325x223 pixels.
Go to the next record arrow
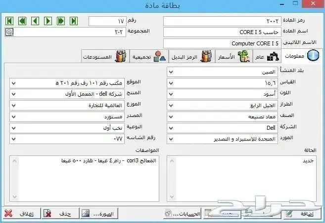click(x=48, y=21)
